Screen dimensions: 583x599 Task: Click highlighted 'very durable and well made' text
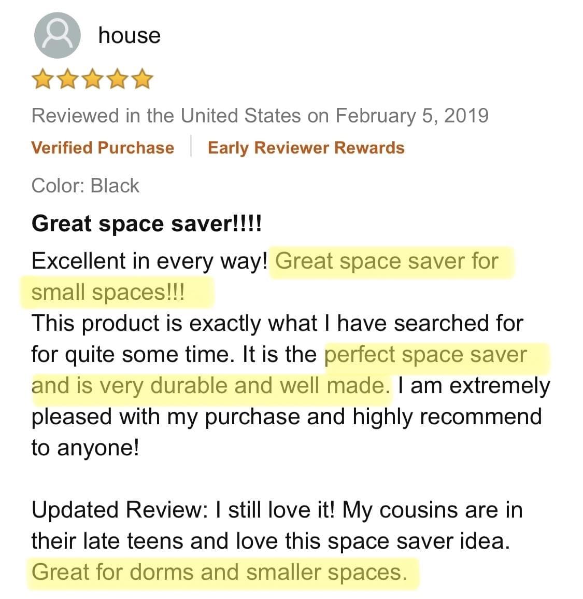click(x=244, y=386)
